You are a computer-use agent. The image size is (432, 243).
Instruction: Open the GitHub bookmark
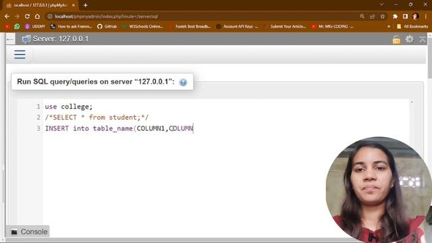pyautogui.click(x=107, y=26)
